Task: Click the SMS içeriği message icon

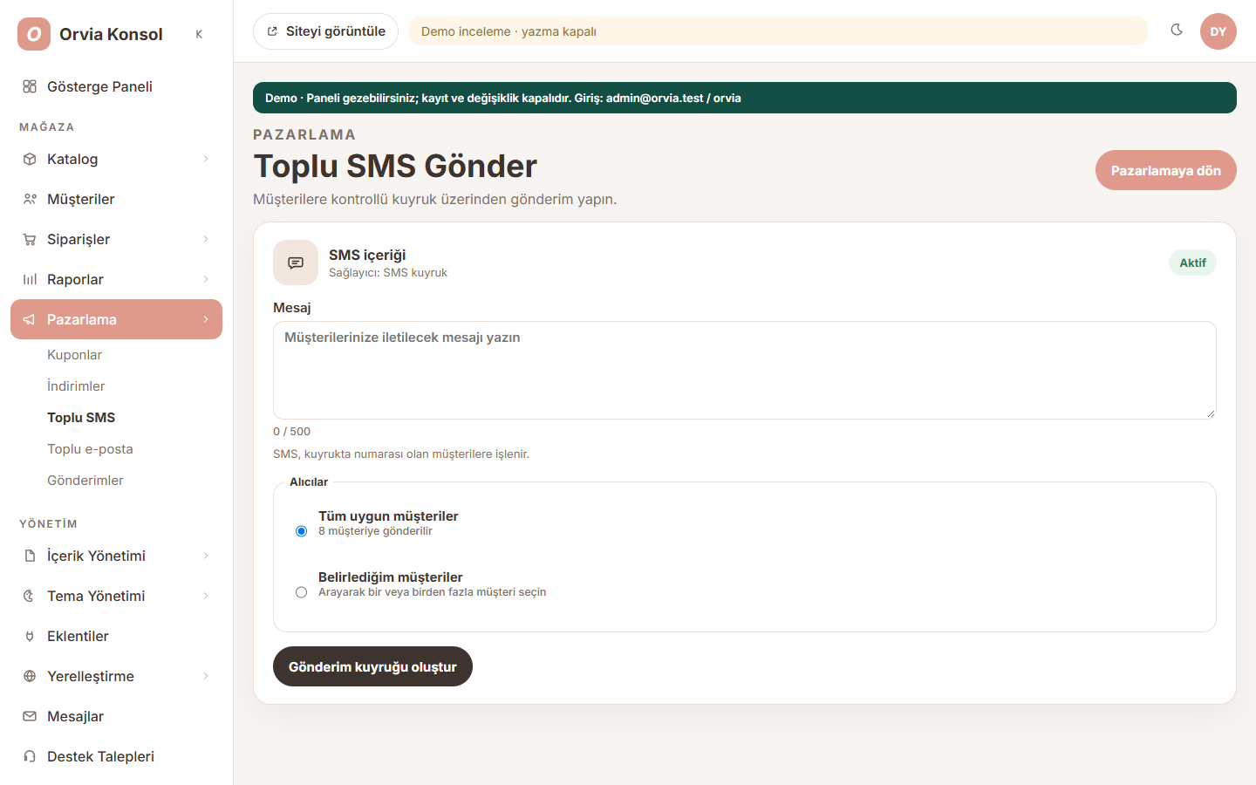Action: [296, 263]
